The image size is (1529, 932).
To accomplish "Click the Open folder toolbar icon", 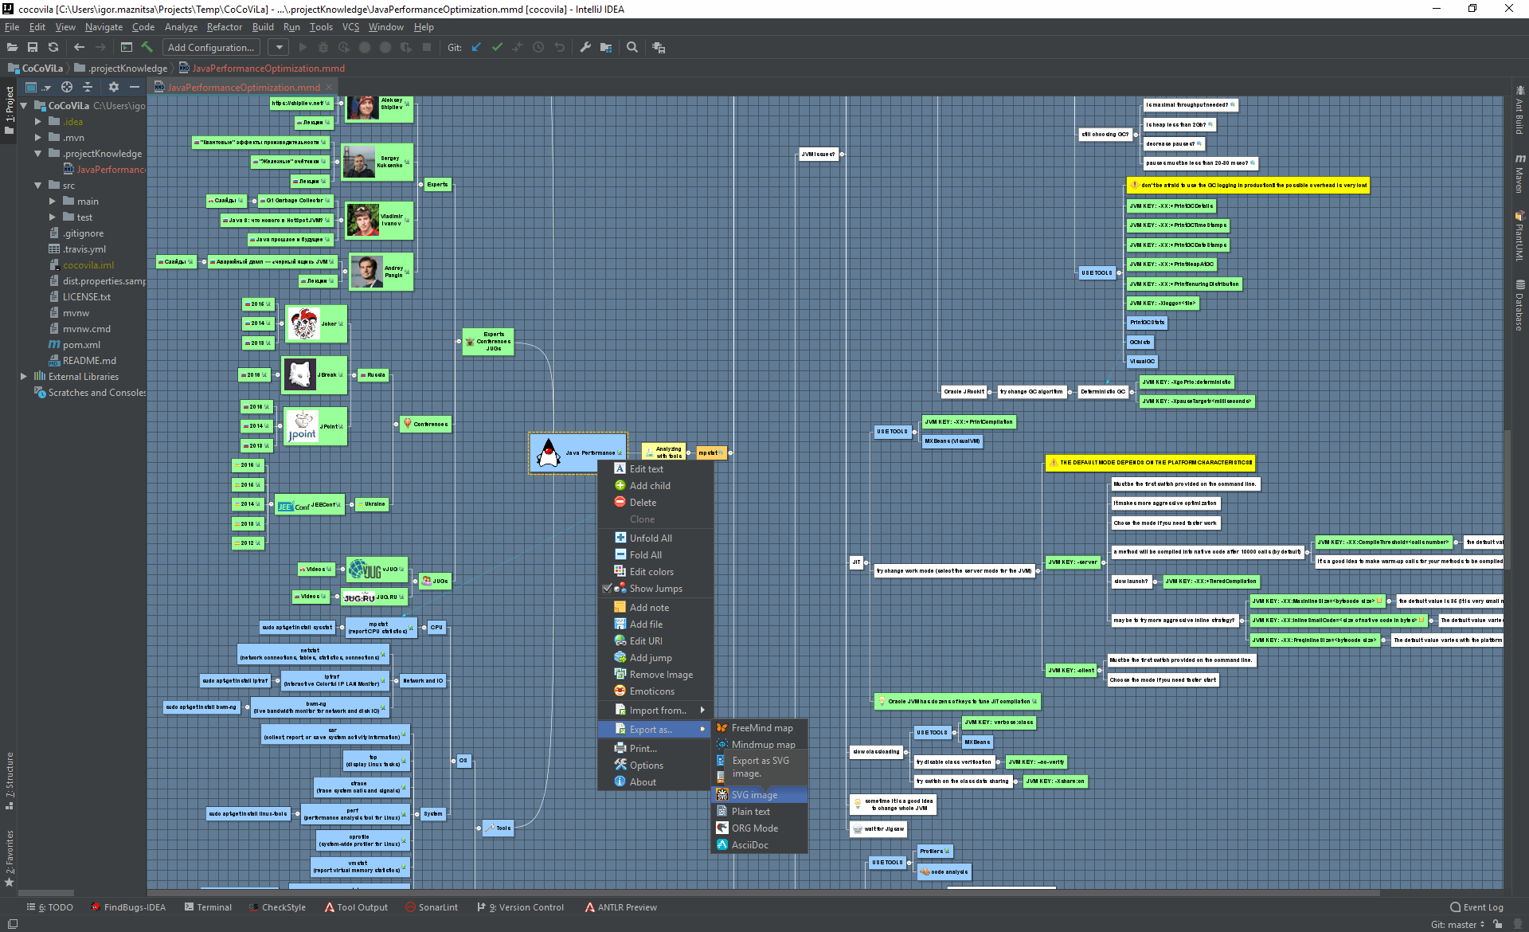I will pyautogui.click(x=12, y=48).
